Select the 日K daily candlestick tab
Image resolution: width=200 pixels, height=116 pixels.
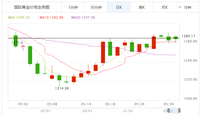coord(119,7)
